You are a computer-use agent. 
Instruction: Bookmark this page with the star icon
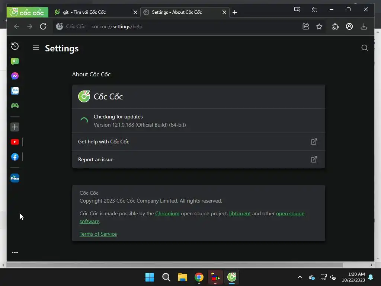point(319,26)
